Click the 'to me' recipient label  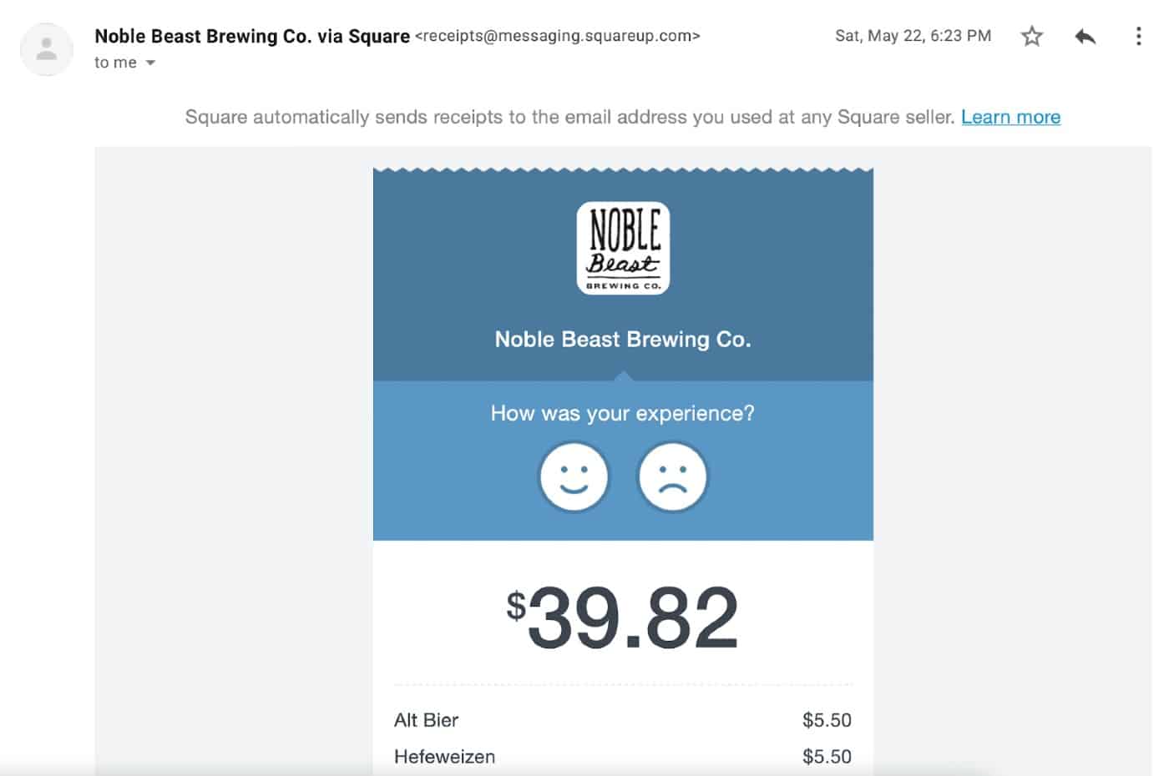click(x=115, y=63)
